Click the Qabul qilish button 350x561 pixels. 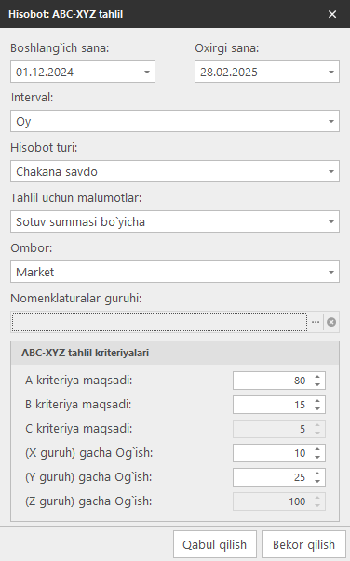215,544
